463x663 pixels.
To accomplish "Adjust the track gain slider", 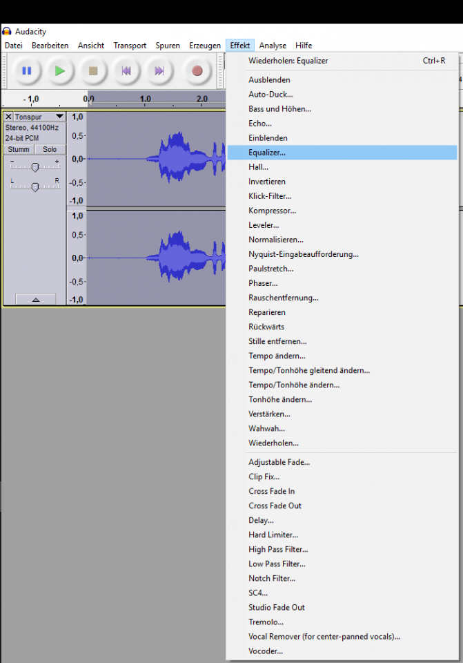I will click(35, 167).
